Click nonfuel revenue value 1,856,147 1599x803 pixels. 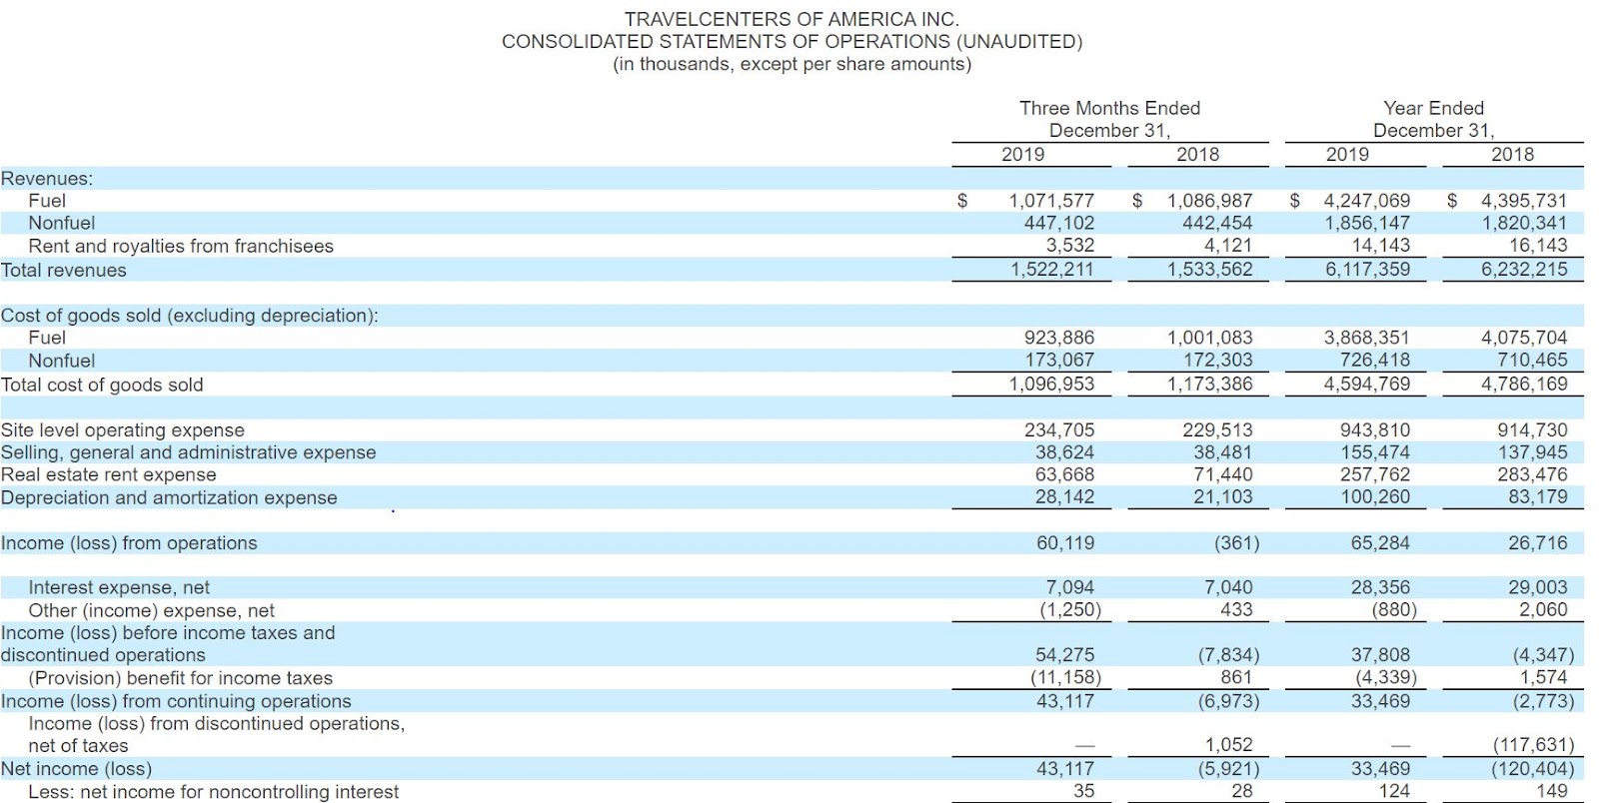[1367, 223]
